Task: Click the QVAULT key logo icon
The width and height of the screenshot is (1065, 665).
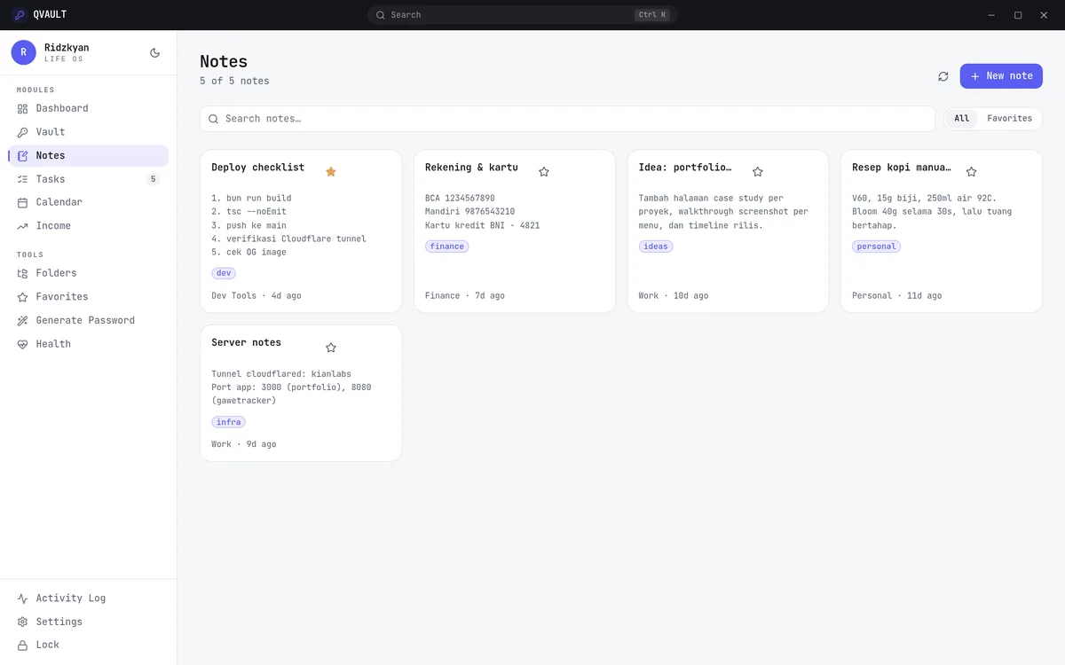Action: point(20,14)
